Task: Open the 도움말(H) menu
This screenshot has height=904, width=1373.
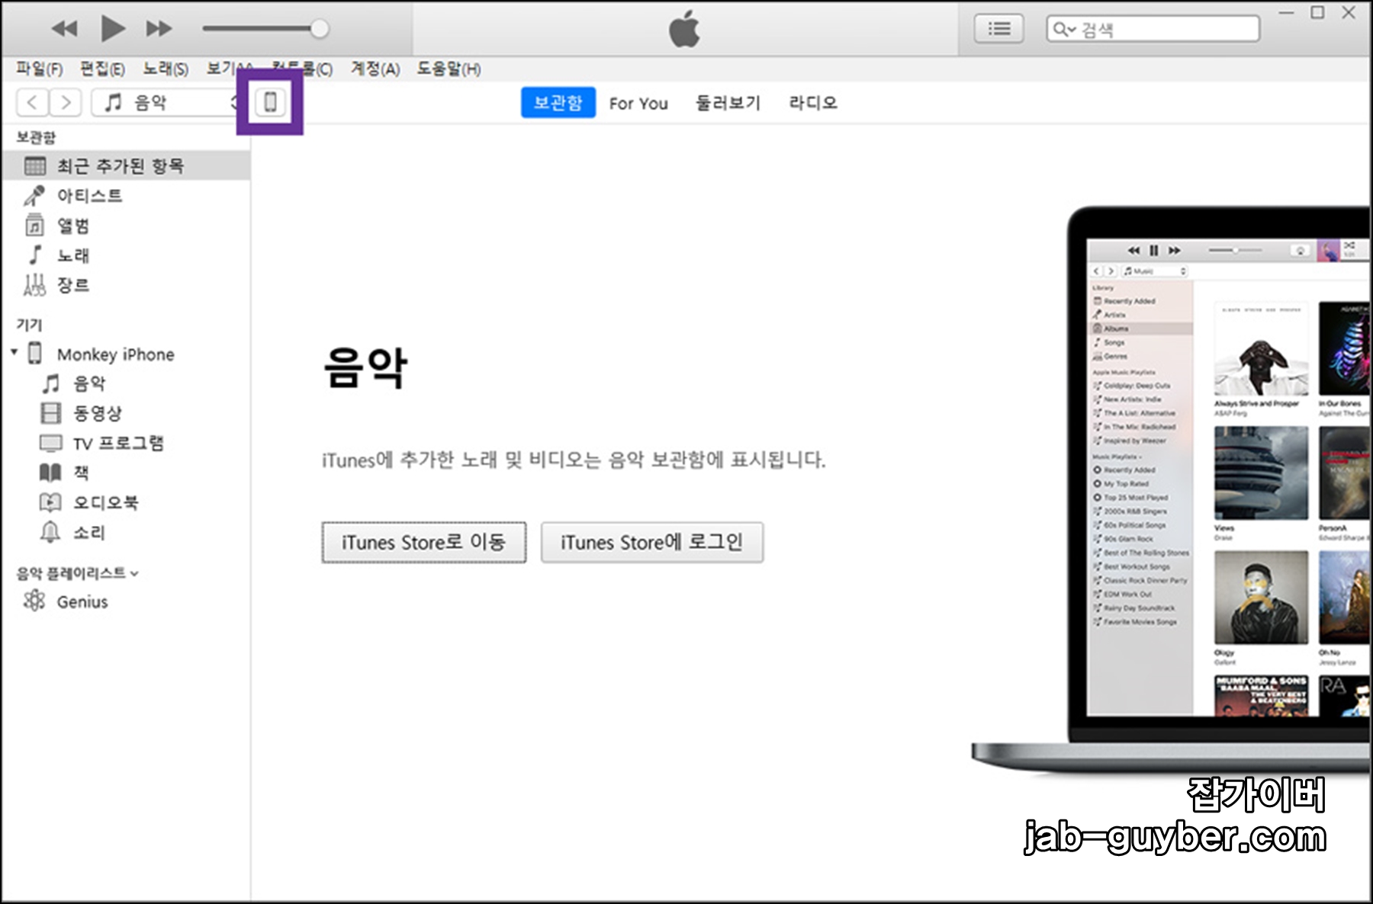Action: (449, 69)
